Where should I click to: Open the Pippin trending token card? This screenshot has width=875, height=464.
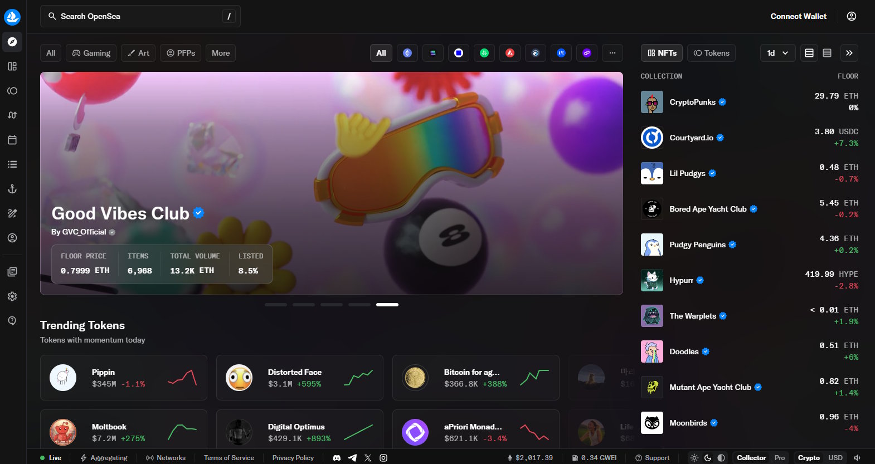point(124,378)
